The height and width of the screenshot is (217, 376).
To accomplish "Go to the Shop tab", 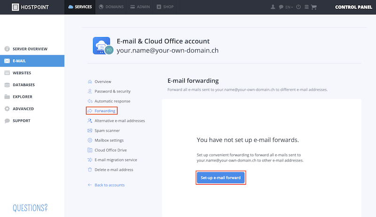I will 165,7.
